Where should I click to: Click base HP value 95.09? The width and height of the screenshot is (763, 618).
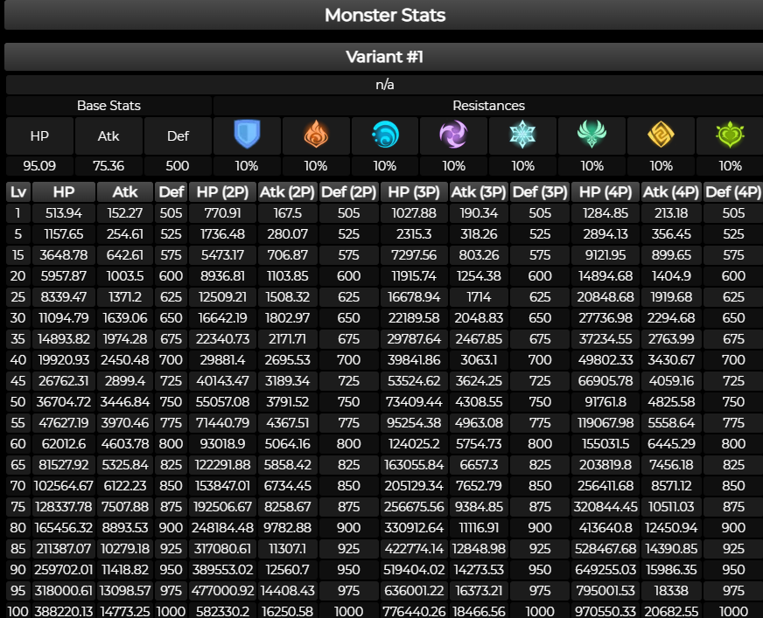click(x=39, y=166)
